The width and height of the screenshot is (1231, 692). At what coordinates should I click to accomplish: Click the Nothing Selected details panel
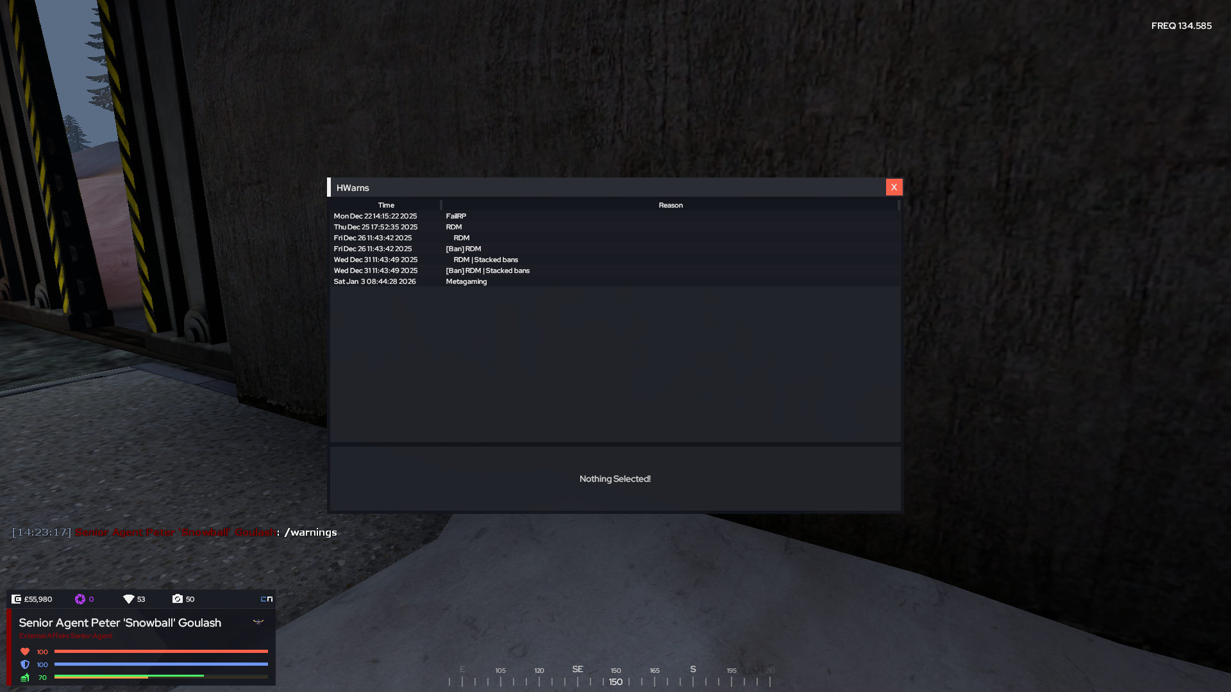pos(615,479)
